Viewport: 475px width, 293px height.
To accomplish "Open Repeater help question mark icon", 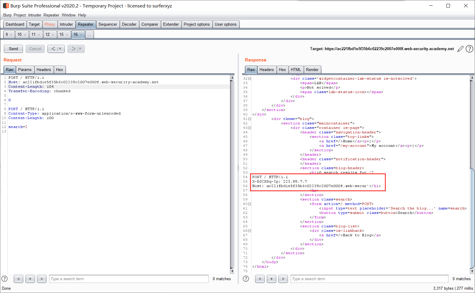I will click(x=469, y=49).
